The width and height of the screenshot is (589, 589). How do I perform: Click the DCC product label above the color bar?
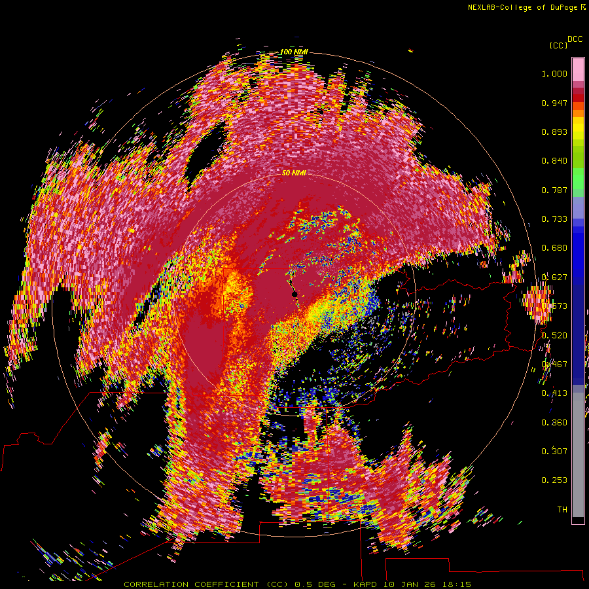click(x=575, y=39)
